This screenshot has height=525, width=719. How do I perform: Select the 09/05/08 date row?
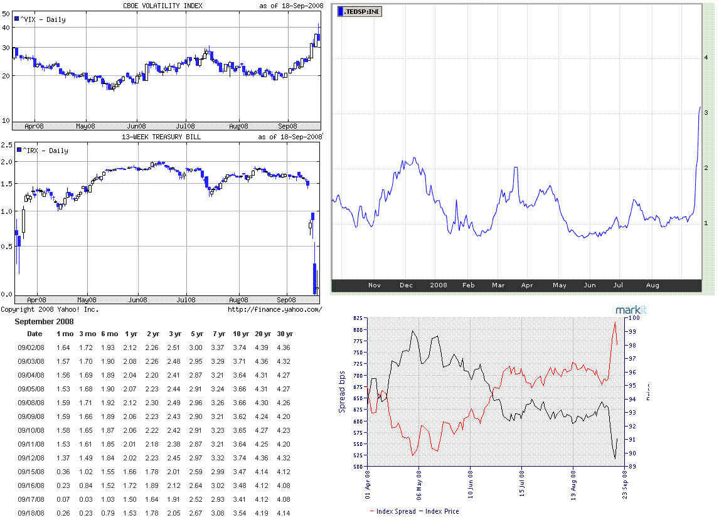coord(154,389)
